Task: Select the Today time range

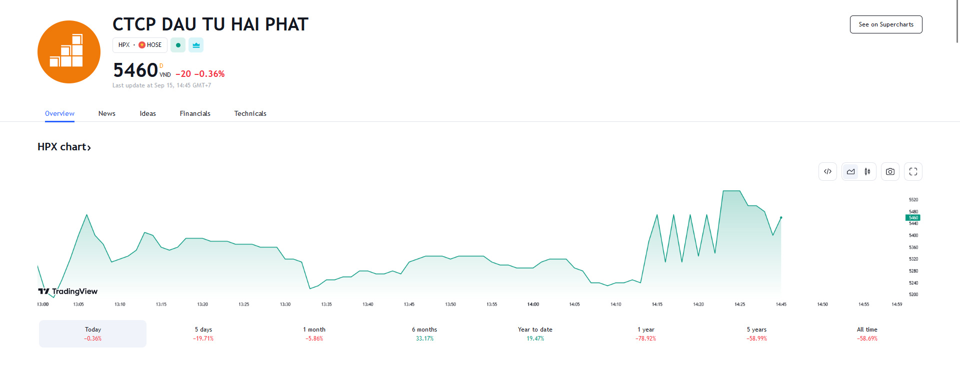Action: point(93,334)
